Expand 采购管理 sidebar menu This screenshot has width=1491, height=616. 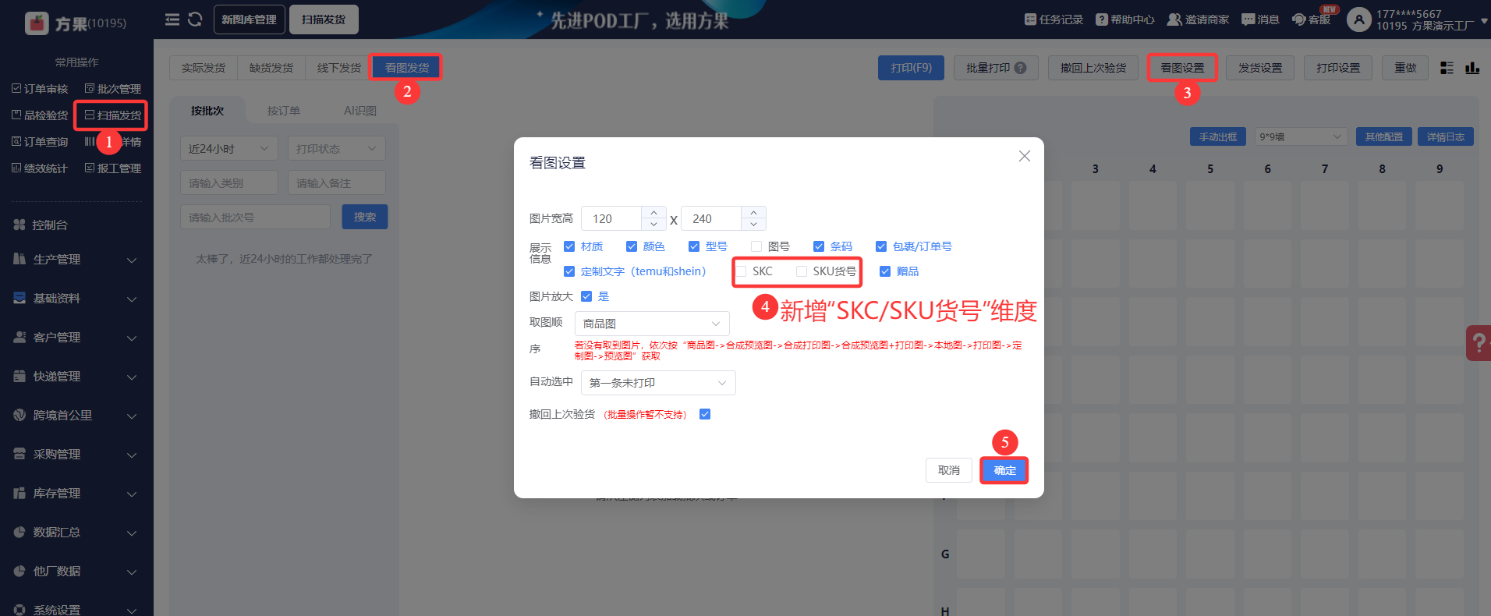(76, 455)
